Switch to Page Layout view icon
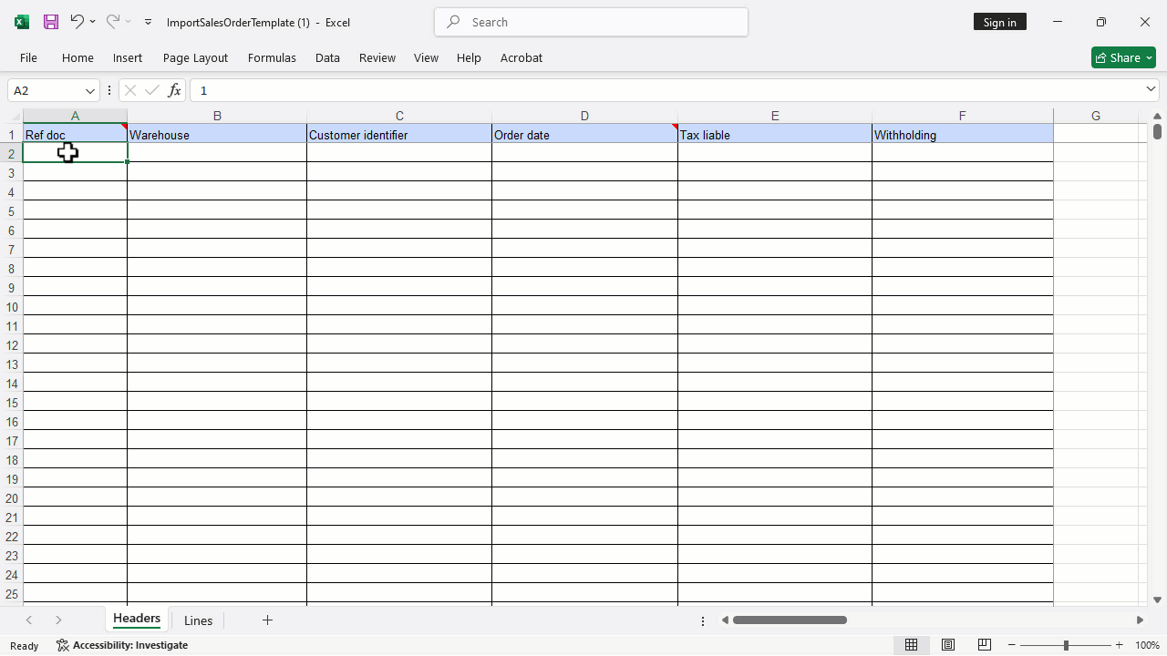 (948, 645)
